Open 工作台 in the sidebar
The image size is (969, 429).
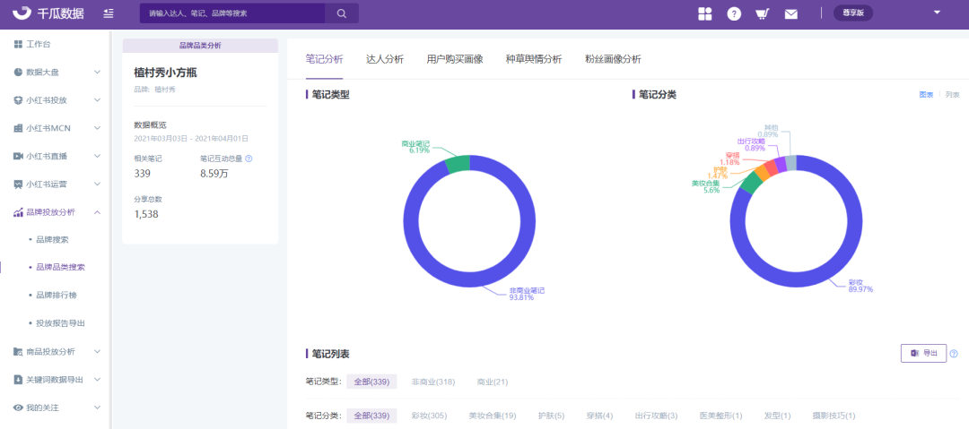(39, 45)
